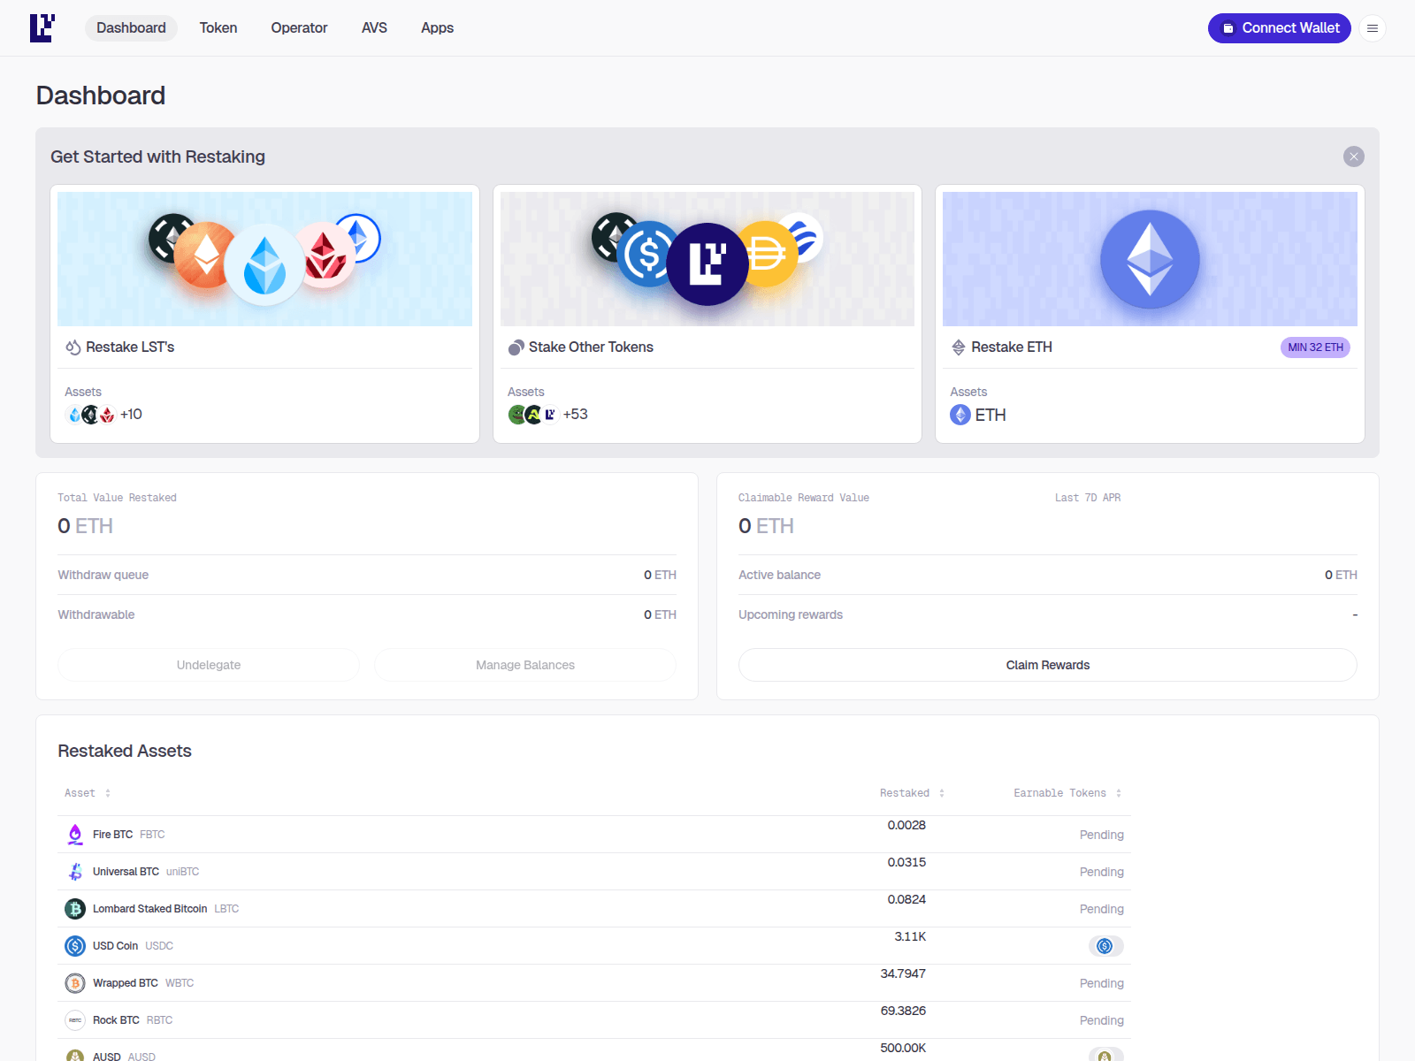Click the Lombard Staked Bitcoin coin icon
1415x1061 pixels.
pos(75,908)
